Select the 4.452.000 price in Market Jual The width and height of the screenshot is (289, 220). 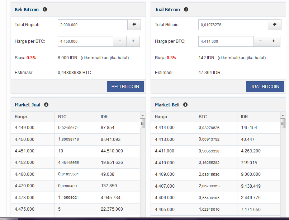point(24,162)
